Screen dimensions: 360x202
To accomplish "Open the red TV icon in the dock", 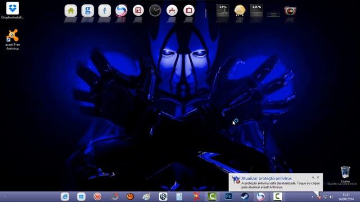I will tap(189, 10).
